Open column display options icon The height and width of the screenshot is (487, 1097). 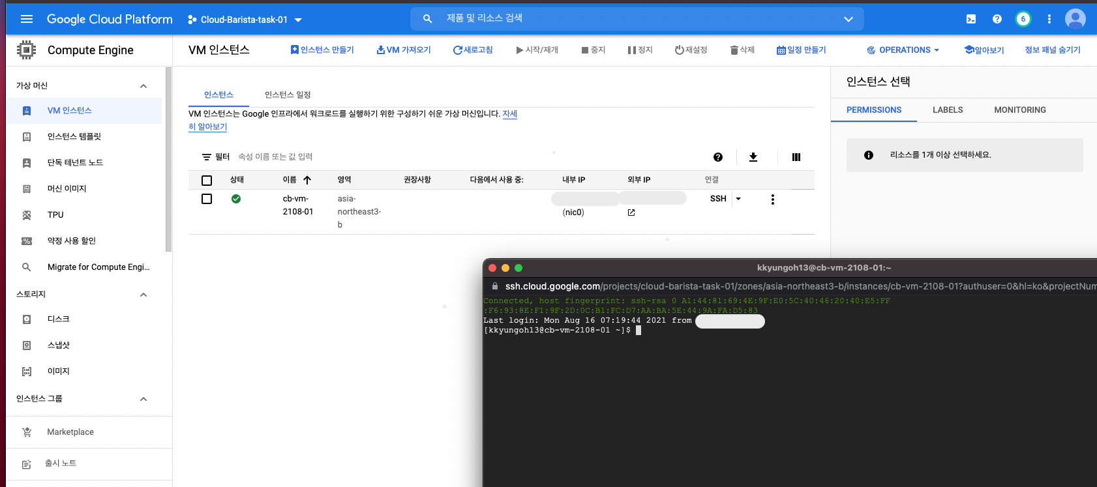[x=796, y=157]
